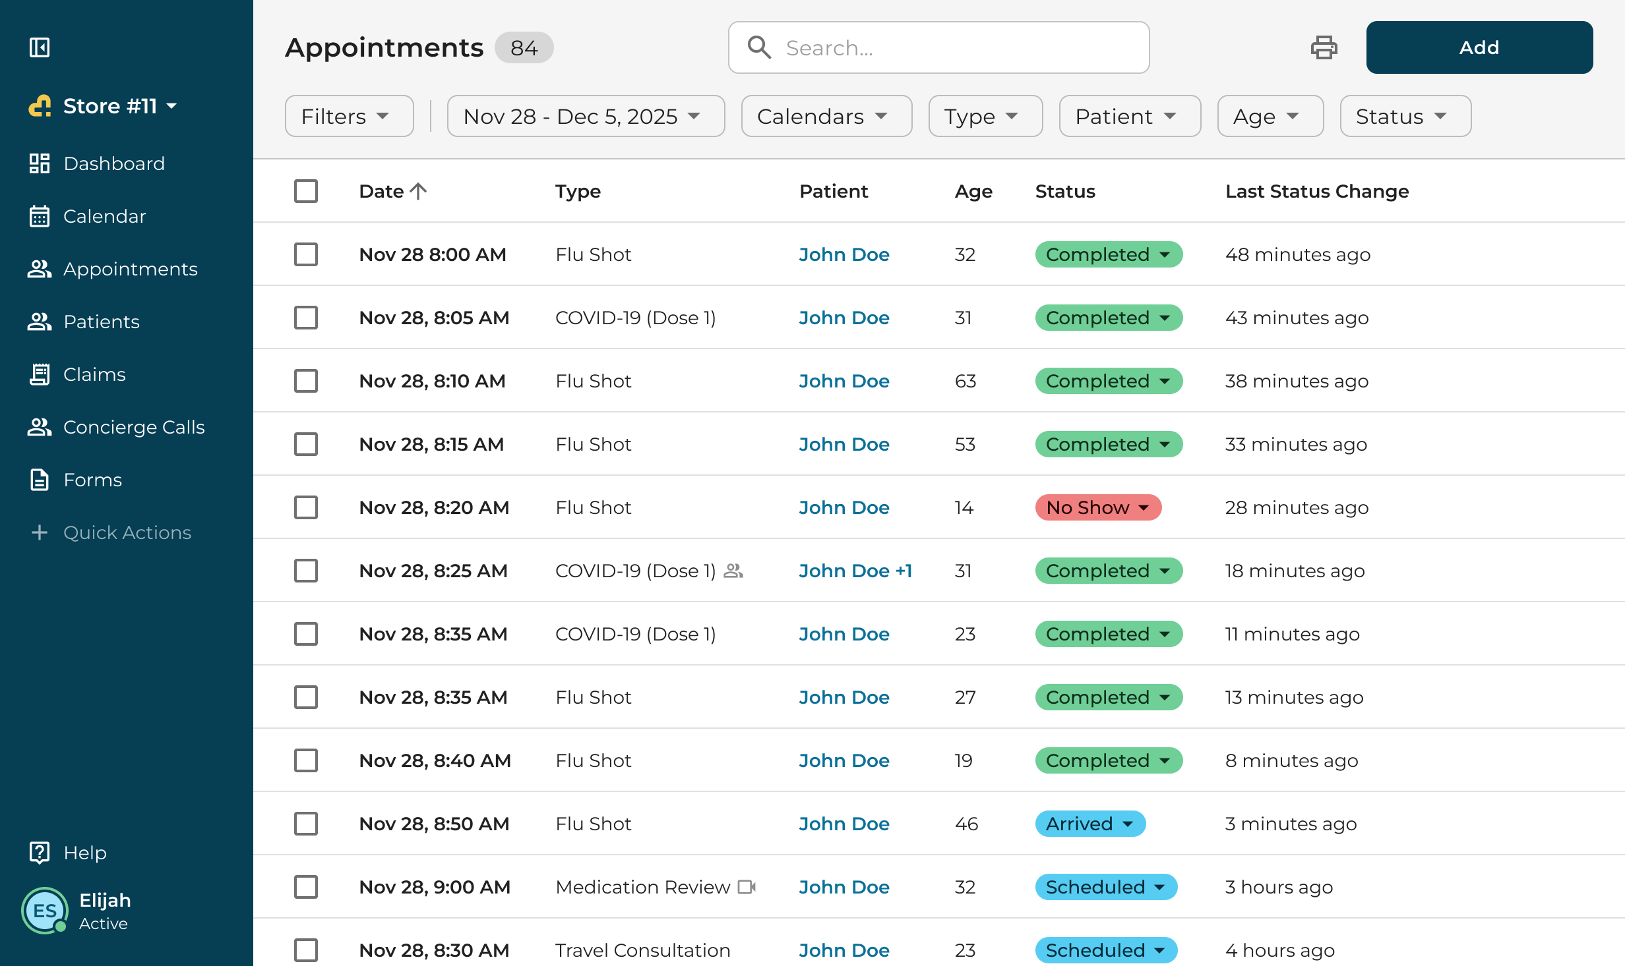This screenshot has height=966, width=1625.
Task: Change the No Show status dropdown
Action: 1098,507
